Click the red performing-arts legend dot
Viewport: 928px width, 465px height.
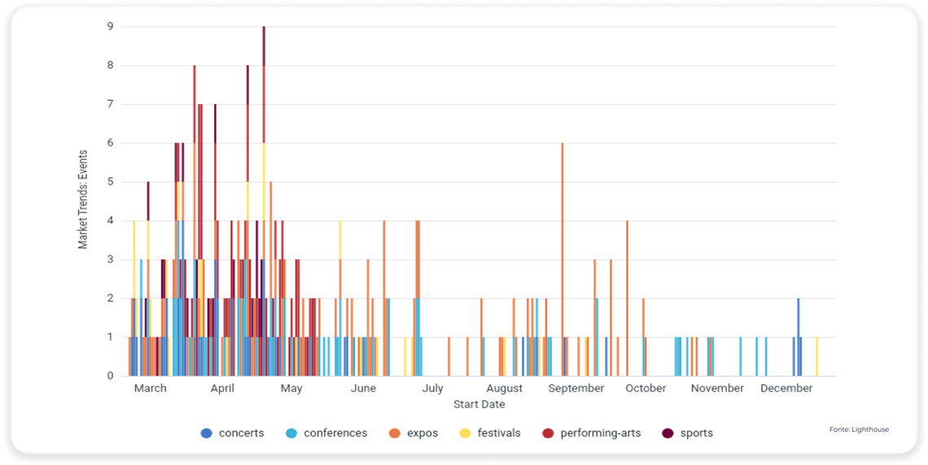pos(549,433)
